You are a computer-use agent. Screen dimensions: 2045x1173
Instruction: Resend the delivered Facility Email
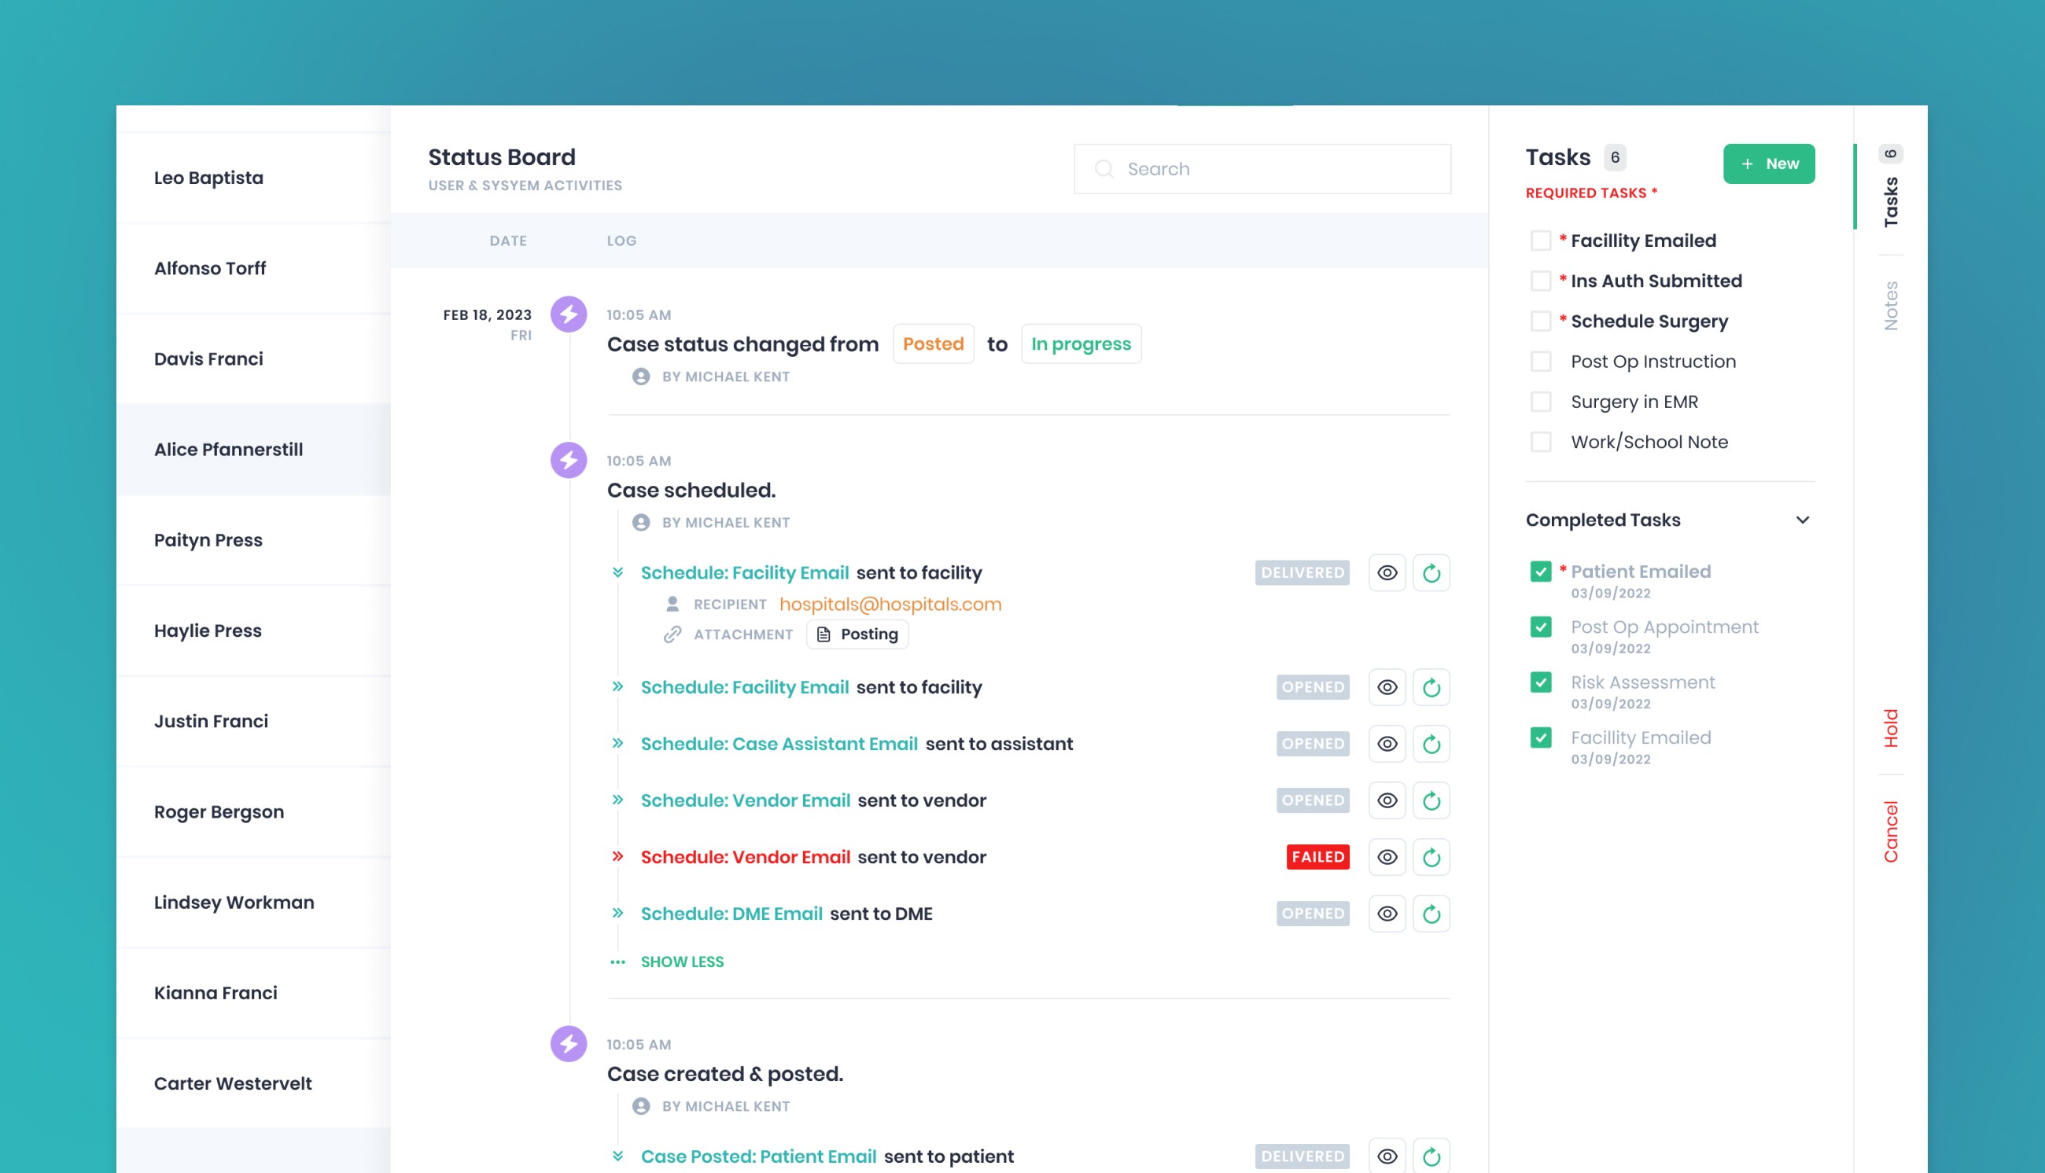point(1431,573)
